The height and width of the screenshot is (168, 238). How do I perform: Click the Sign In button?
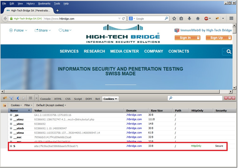point(188,38)
